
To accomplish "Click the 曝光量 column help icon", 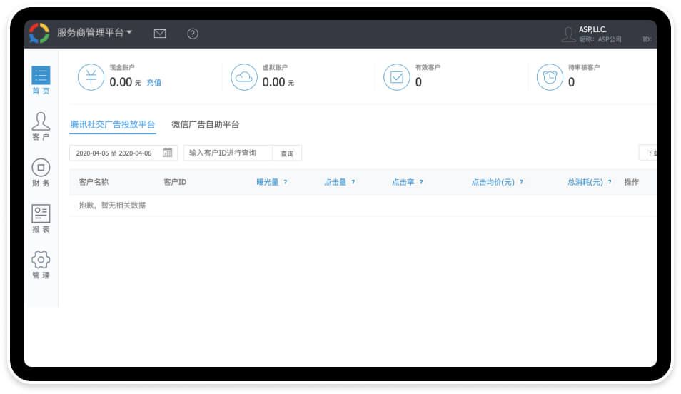I will 286,183.
